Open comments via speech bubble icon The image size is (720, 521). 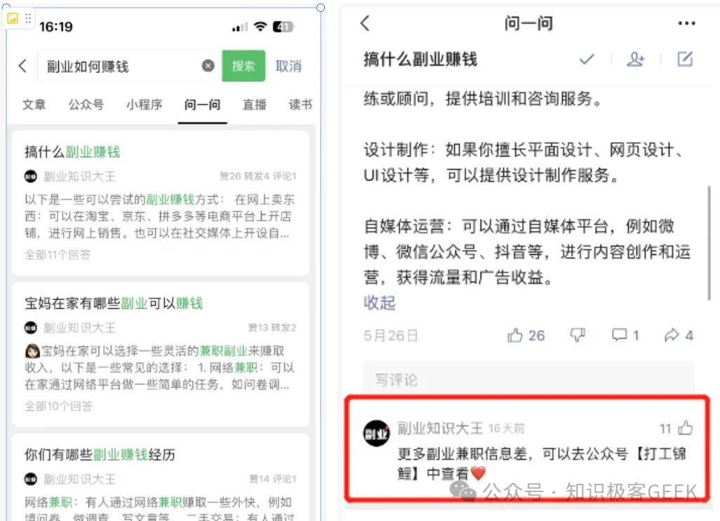[x=625, y=336]
